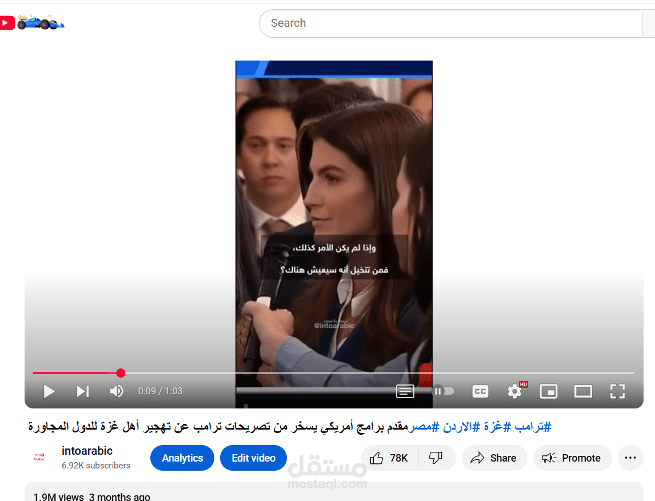Switch to miniplayer mode

549,391
